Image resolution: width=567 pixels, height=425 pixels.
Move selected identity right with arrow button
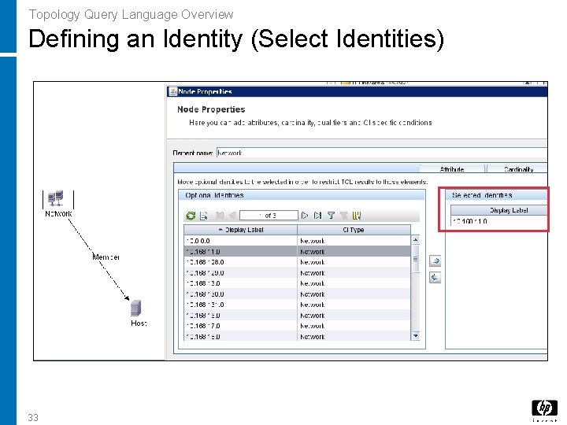(435, 261)
